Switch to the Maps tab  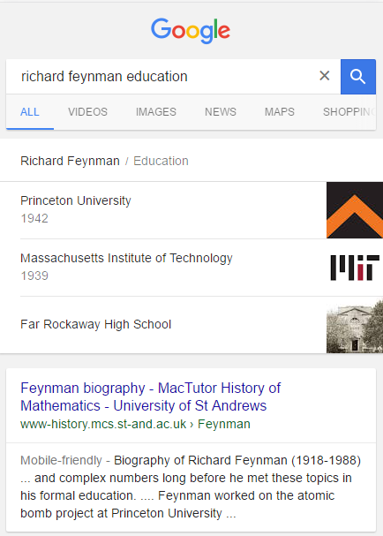[280, 112]
